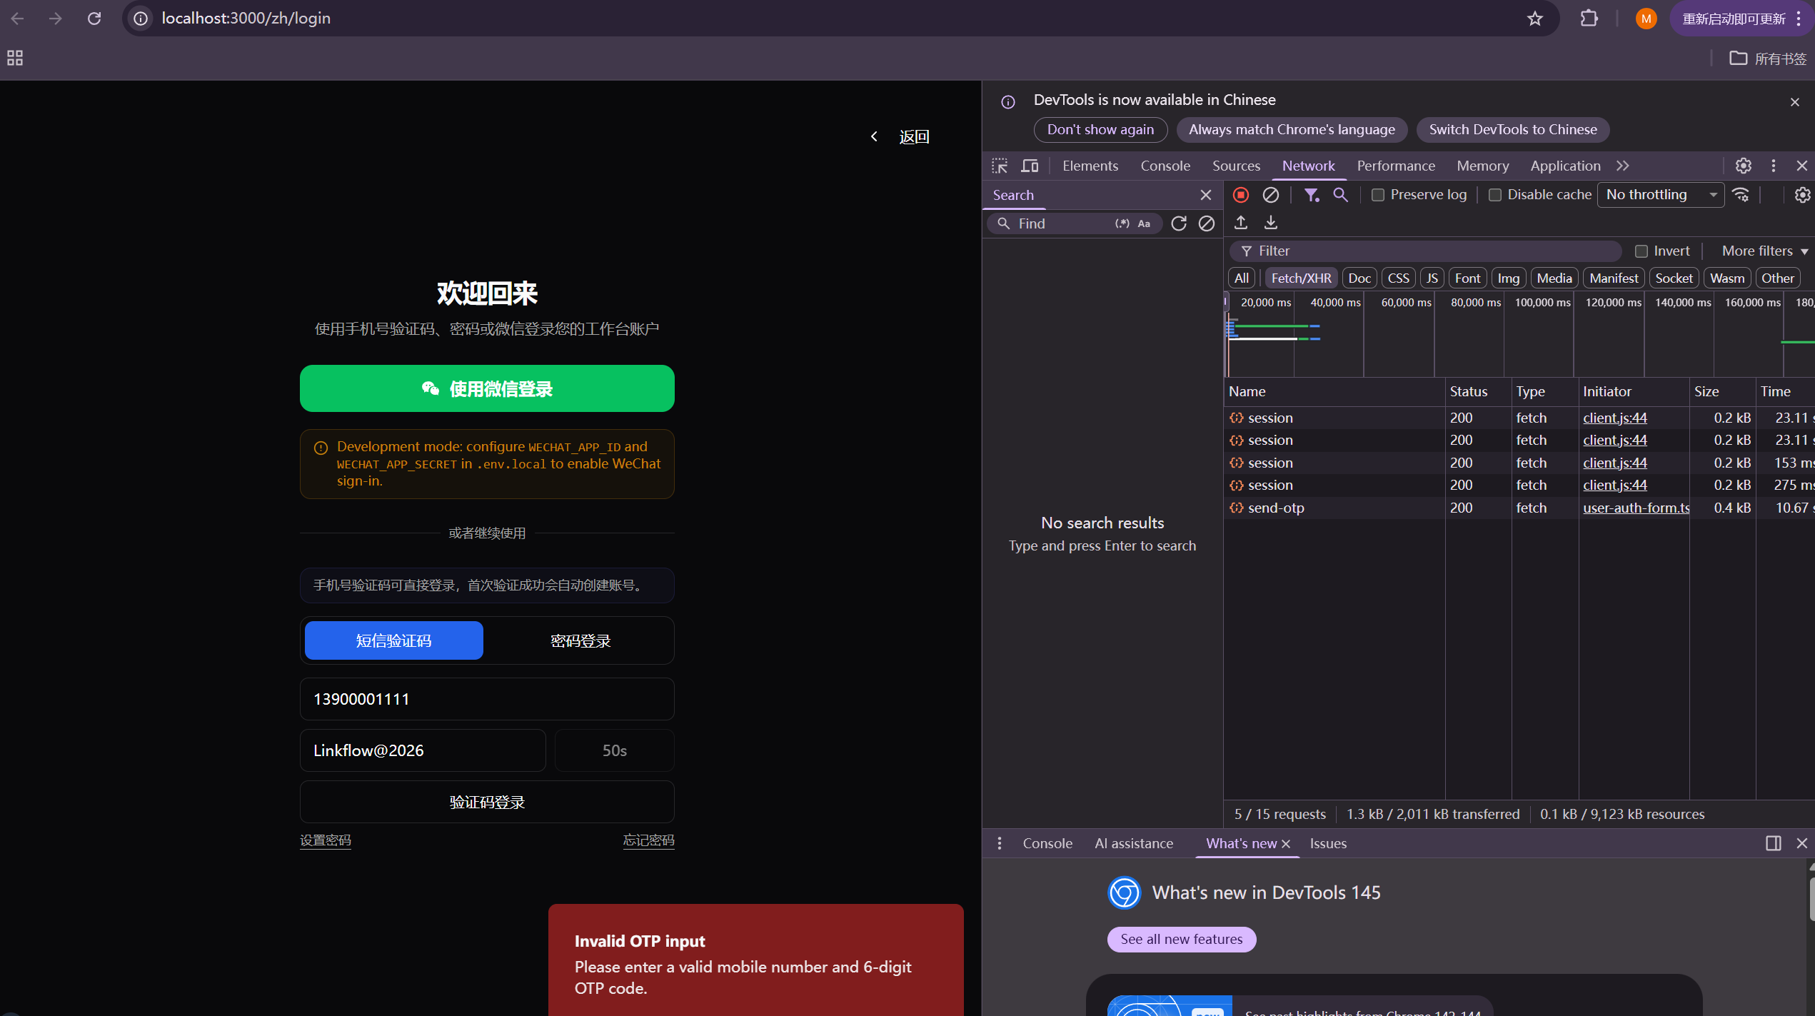Select the All request type filter
Viewport: 1815px width, 1016px height.
click(x=1242, y=278)
